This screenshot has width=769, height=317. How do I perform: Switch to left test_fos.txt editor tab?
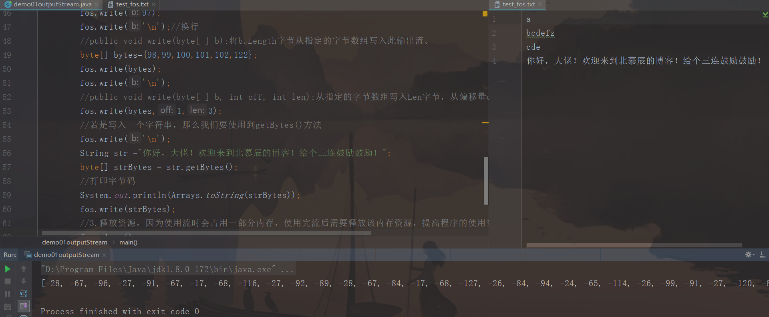pos(132,4)
